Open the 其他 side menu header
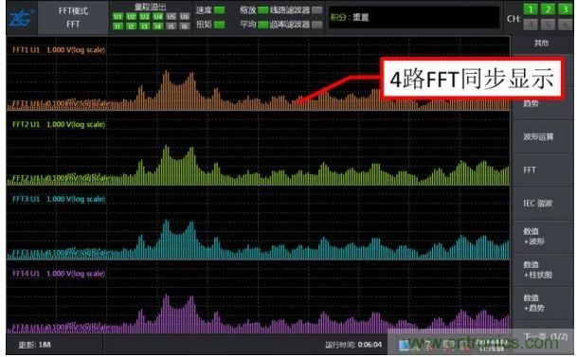The image size is (577, 357). 541,43
